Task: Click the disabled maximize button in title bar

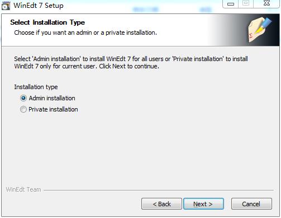Action: 246,3
